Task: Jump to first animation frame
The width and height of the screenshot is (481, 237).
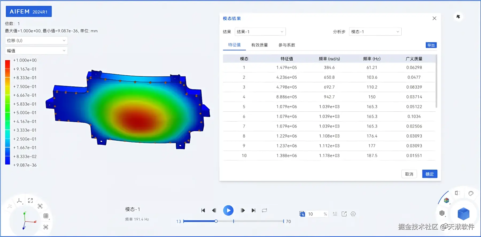Action: [203, 211]
